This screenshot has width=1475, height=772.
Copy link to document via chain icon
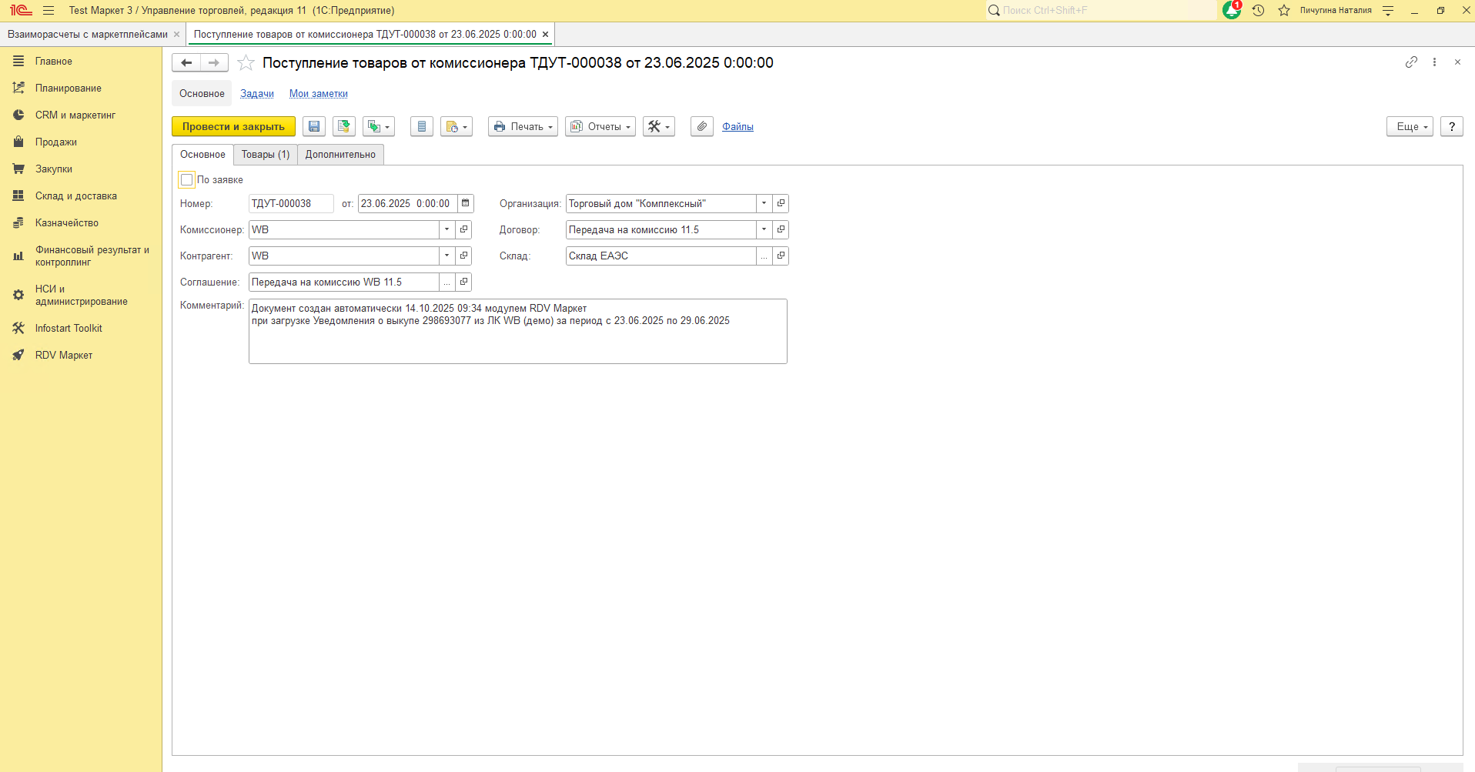1411,62
